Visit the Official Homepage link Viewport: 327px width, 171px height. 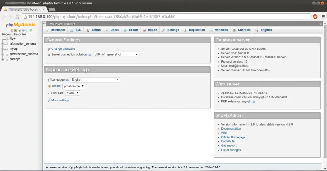[233, 137]
